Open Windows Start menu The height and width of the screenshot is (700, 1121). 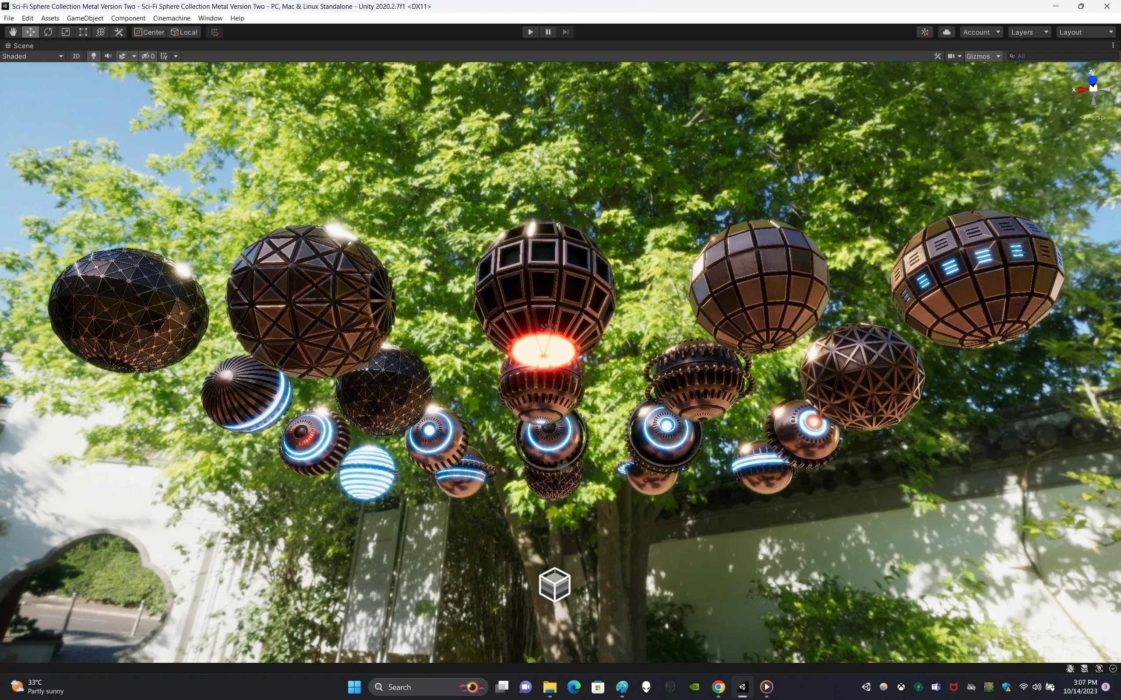click(354, 686)
